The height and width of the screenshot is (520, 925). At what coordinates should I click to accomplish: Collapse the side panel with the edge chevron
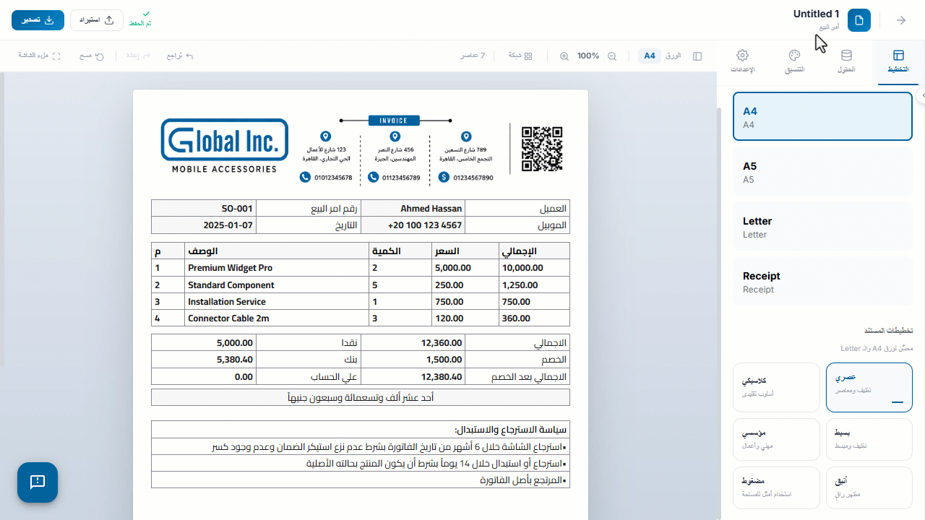coord(922,96)
